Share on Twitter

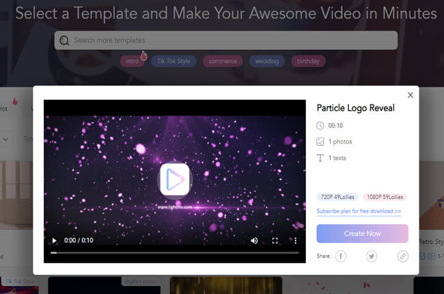click(372, 256)
